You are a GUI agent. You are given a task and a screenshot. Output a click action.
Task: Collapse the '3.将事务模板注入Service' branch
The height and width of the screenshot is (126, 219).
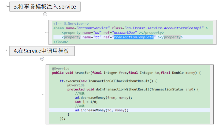(x=45, y=14)
